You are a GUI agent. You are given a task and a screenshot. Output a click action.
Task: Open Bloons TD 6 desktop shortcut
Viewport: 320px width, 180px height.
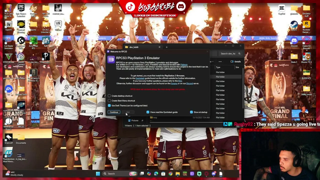[x=306, y=58]
